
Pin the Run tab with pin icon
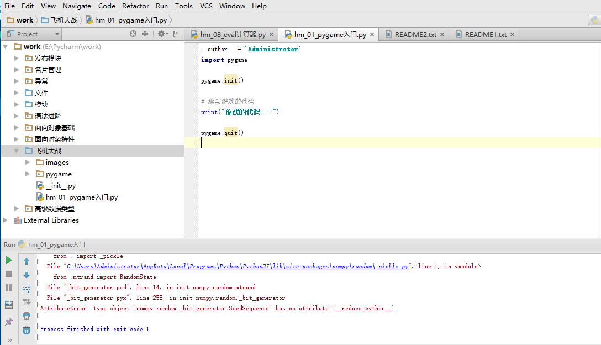[9, 322]
